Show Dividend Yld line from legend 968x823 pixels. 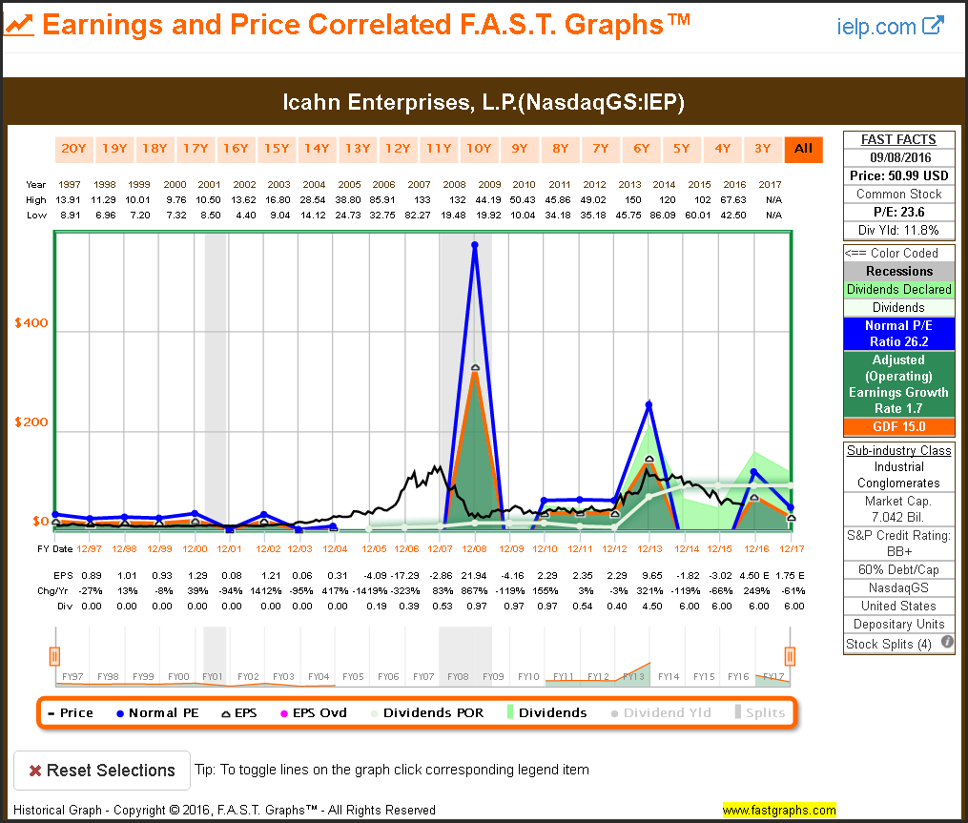click(x=660, y=712)
